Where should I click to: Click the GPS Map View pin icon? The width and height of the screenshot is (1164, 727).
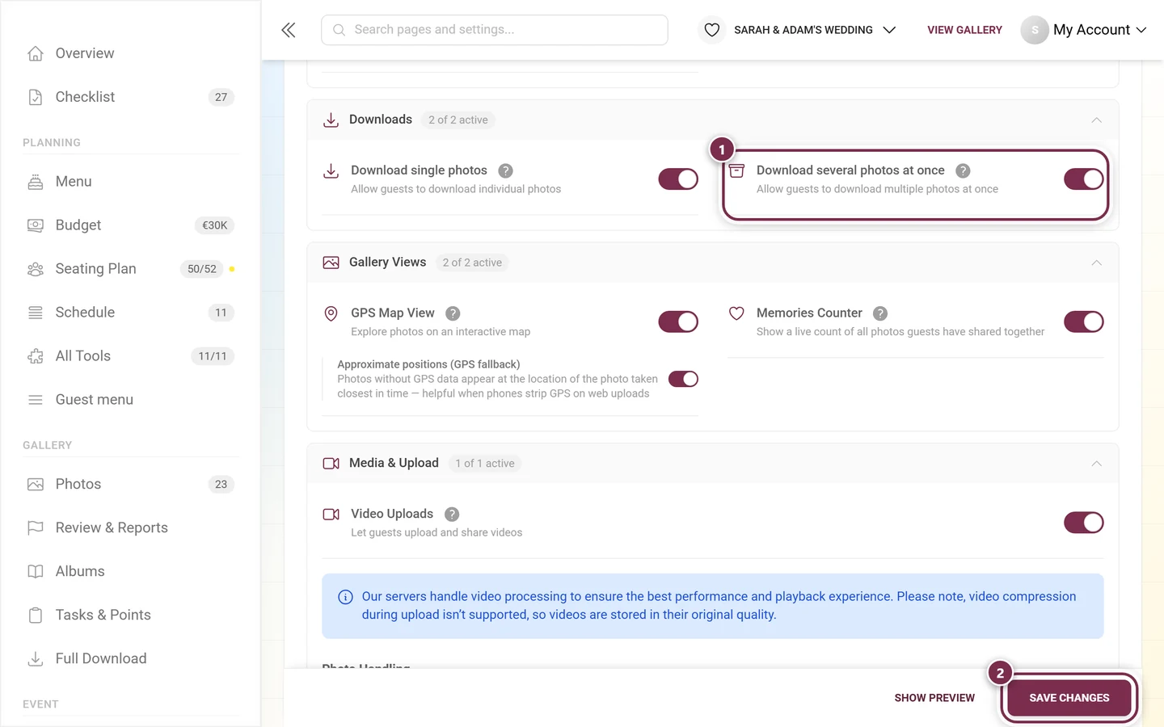pyautogui.click(x=331, y=313)
